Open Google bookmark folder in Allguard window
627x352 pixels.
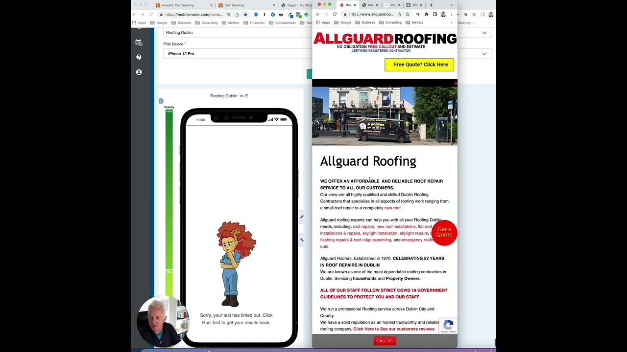click(x=343, y=22)
